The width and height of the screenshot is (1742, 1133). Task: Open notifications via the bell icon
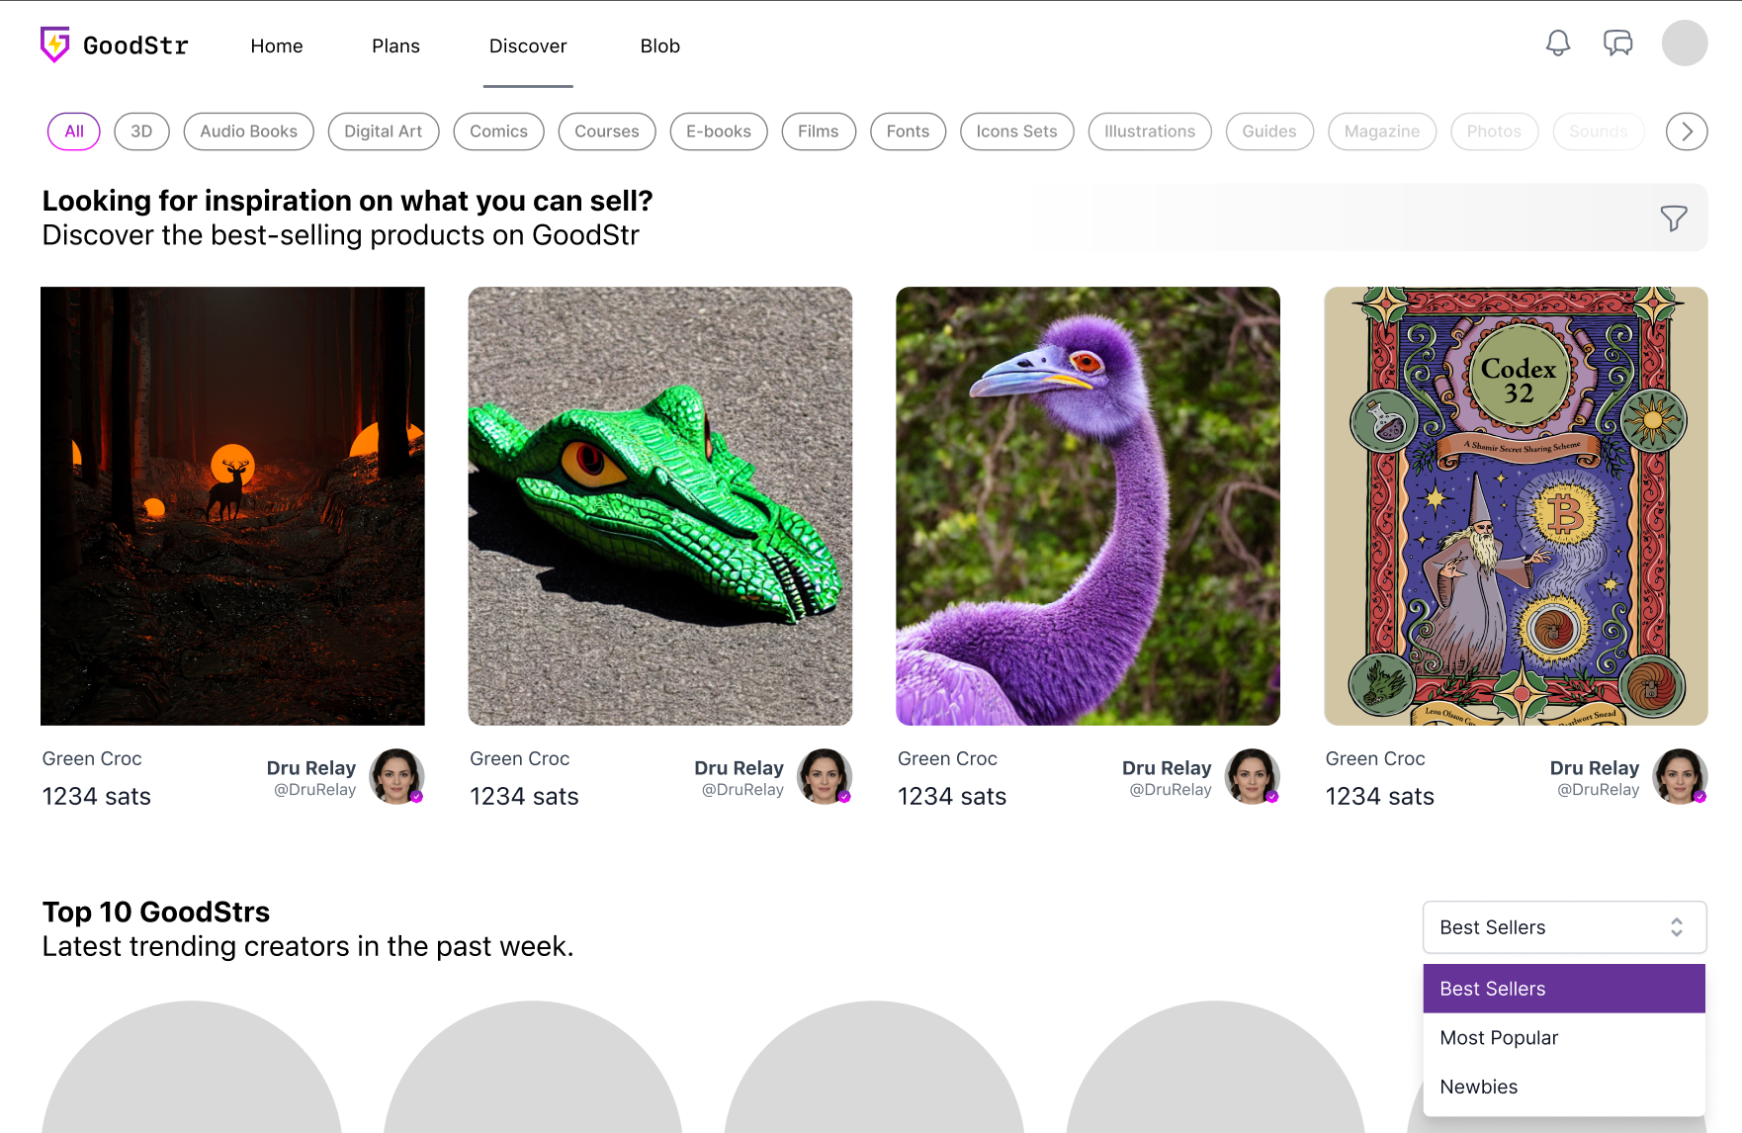pos(1558,44)
